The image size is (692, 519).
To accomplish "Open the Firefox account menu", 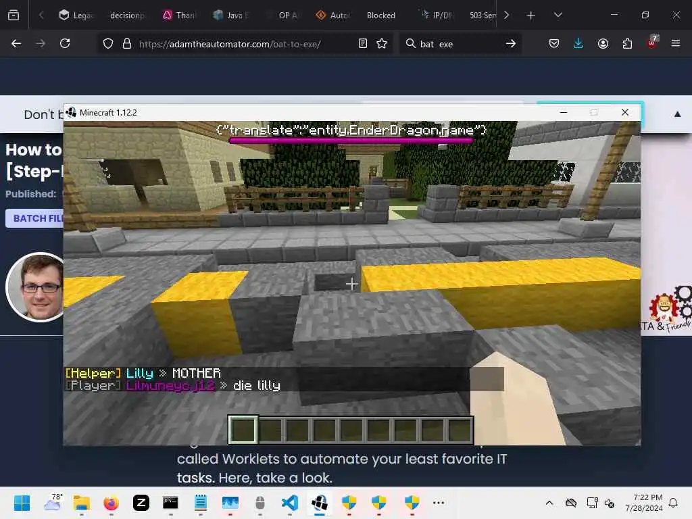I will 603,43.
